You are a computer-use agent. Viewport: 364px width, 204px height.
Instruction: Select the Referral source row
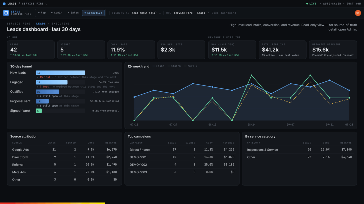click(64, 165)
